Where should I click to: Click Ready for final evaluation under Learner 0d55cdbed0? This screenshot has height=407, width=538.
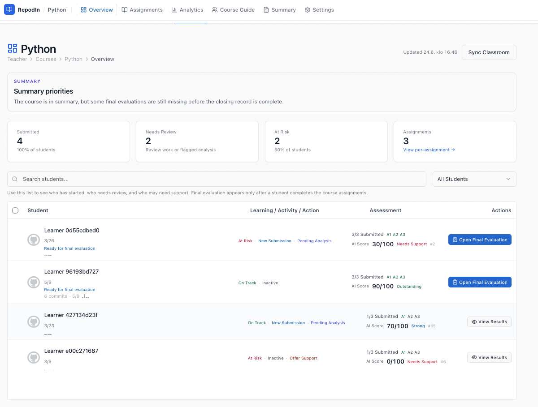coord(69,248)
